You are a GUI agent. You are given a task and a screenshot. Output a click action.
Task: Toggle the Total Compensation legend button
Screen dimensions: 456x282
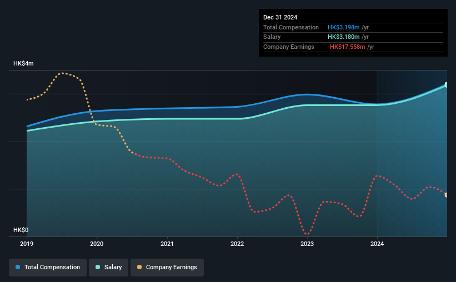(x=48, y=268)
